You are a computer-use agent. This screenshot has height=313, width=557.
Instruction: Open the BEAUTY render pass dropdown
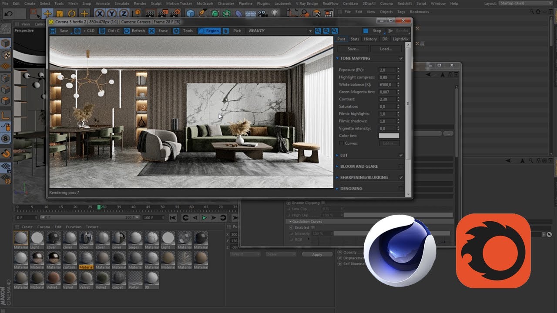coord(279,31)
